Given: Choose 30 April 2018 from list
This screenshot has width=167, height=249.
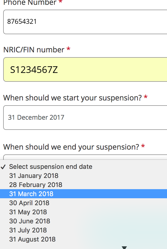Looking at the screenshot, I should click(x=29, y=203).
